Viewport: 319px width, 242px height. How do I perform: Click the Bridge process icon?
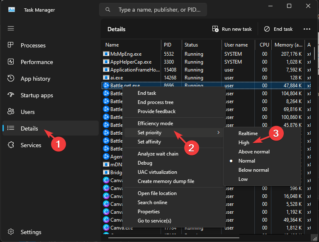click(x=106, y=172)
